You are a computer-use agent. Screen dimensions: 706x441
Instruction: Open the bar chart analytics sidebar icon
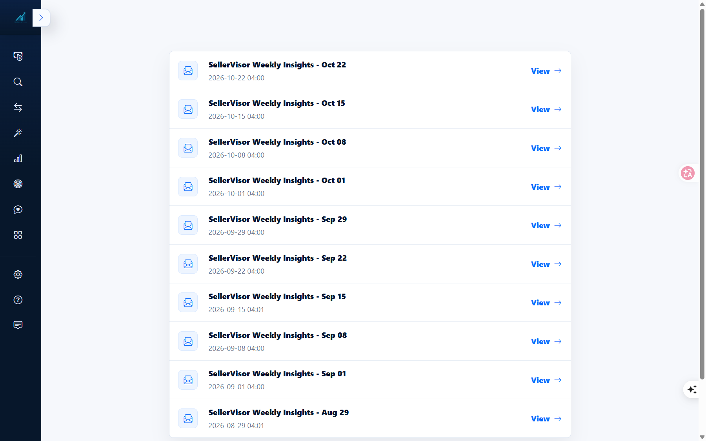(18, 158)
